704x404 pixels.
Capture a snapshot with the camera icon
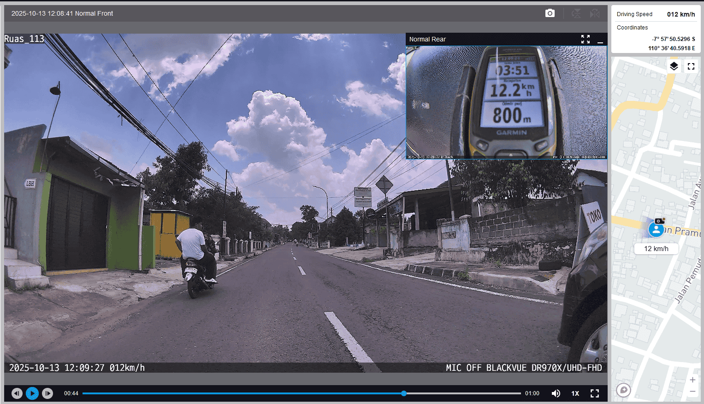(550, 13)
